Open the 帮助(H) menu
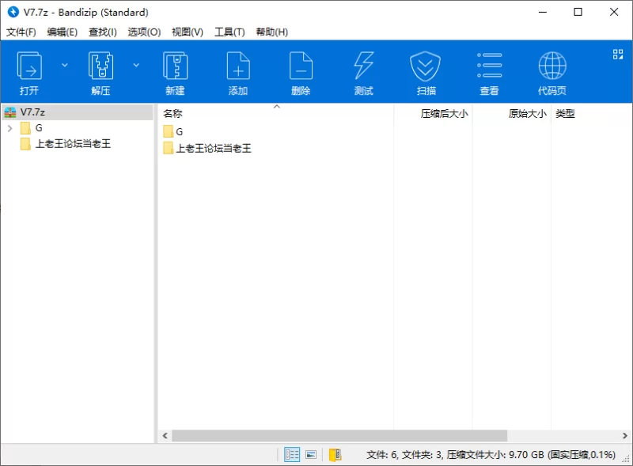The width and height of the screenshot is (633, 466). (x=271, y=32)
